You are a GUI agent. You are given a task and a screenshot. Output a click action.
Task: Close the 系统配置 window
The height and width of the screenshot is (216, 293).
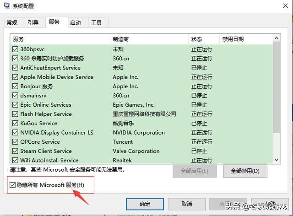coord(285,6)
